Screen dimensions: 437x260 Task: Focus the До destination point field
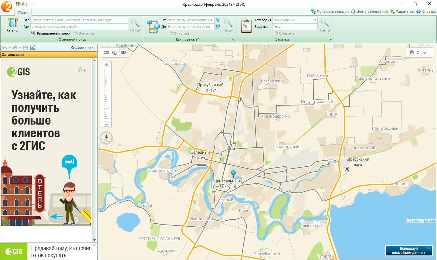click(191, 27)
